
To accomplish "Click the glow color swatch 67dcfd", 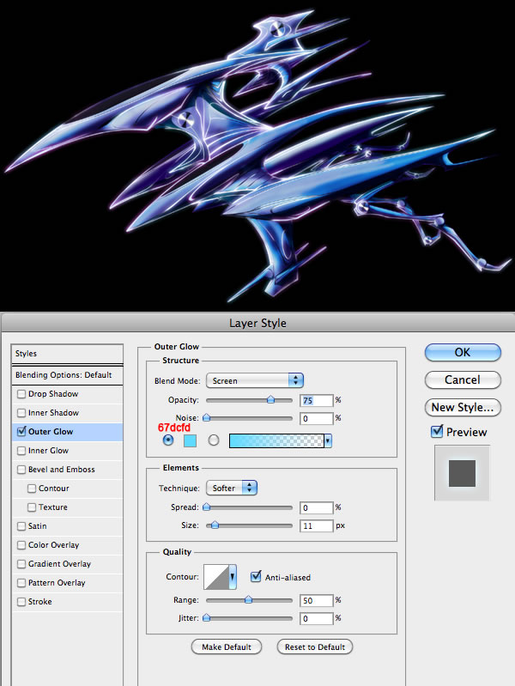I will tap(190, 440).
